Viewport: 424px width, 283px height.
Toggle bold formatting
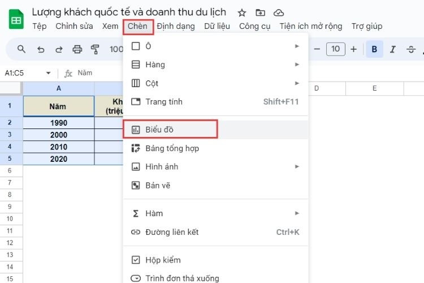[374, 49]
